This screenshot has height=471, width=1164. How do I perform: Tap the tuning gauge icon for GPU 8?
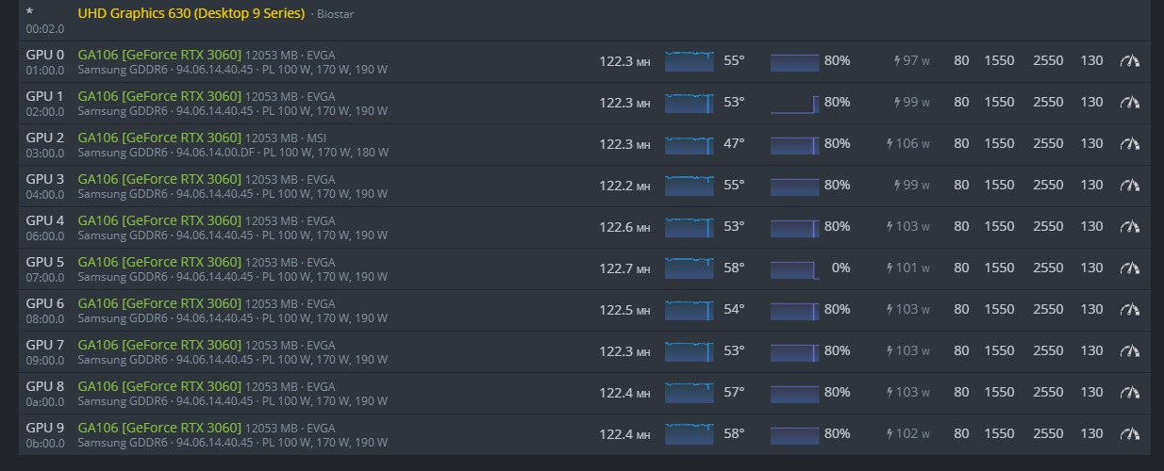[x=1129, y=393]
